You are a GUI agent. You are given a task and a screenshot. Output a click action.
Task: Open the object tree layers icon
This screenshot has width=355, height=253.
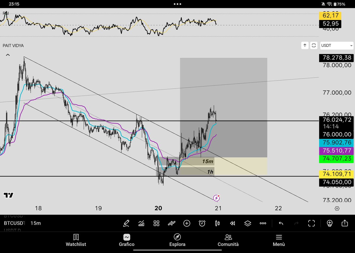click(248, 223)
